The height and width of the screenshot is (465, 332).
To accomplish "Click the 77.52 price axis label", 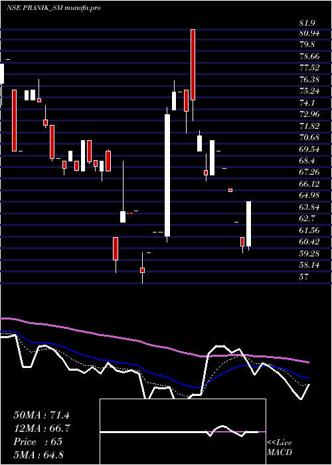I will 309,68.
